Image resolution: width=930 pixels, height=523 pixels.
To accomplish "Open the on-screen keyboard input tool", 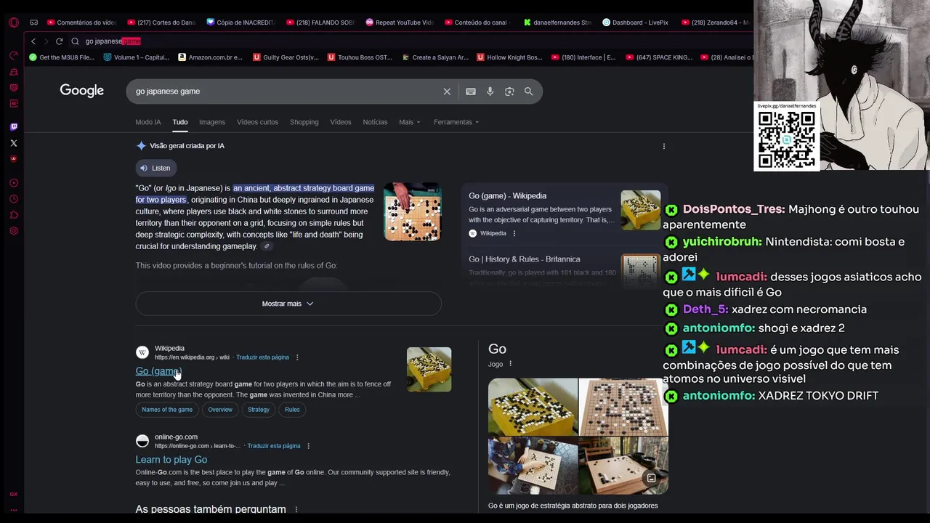I will 471,92.
